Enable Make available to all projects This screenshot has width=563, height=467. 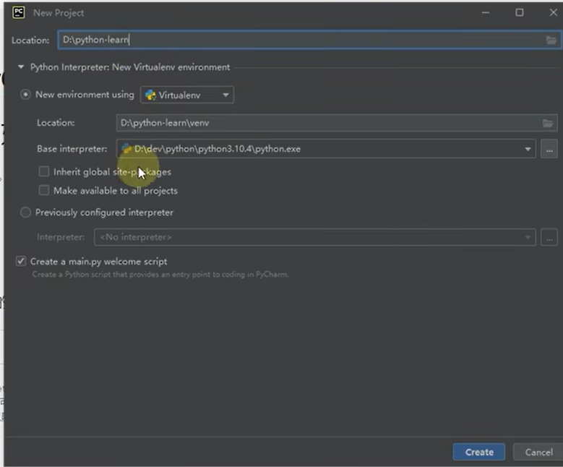(x=44, y=190)
